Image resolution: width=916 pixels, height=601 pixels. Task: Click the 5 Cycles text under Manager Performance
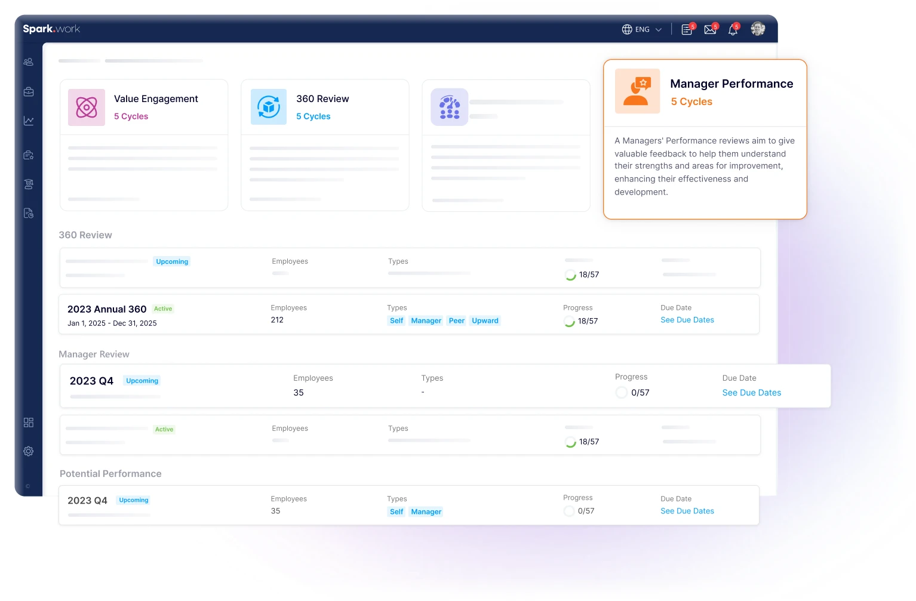click(x=691, y=101)
